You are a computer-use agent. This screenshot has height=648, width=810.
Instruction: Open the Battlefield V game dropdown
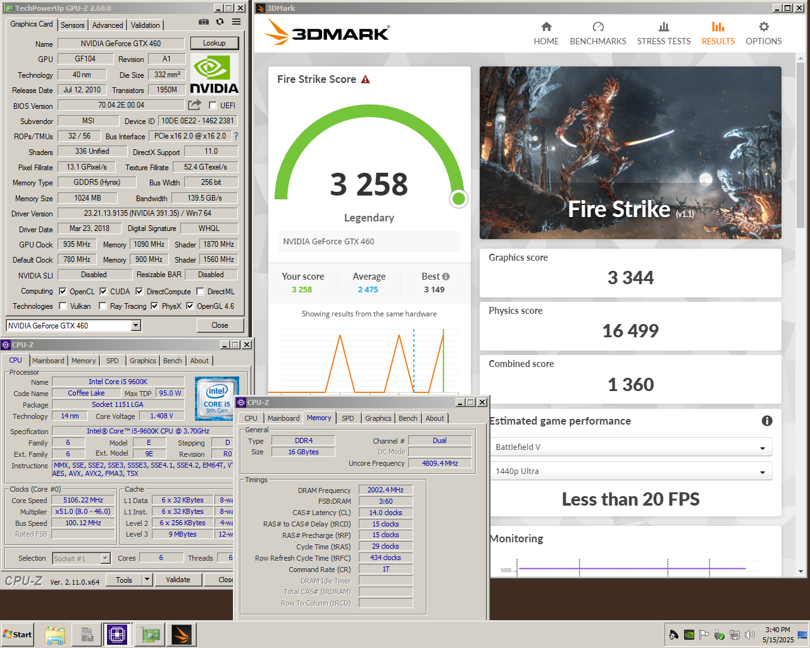point(631,447)
